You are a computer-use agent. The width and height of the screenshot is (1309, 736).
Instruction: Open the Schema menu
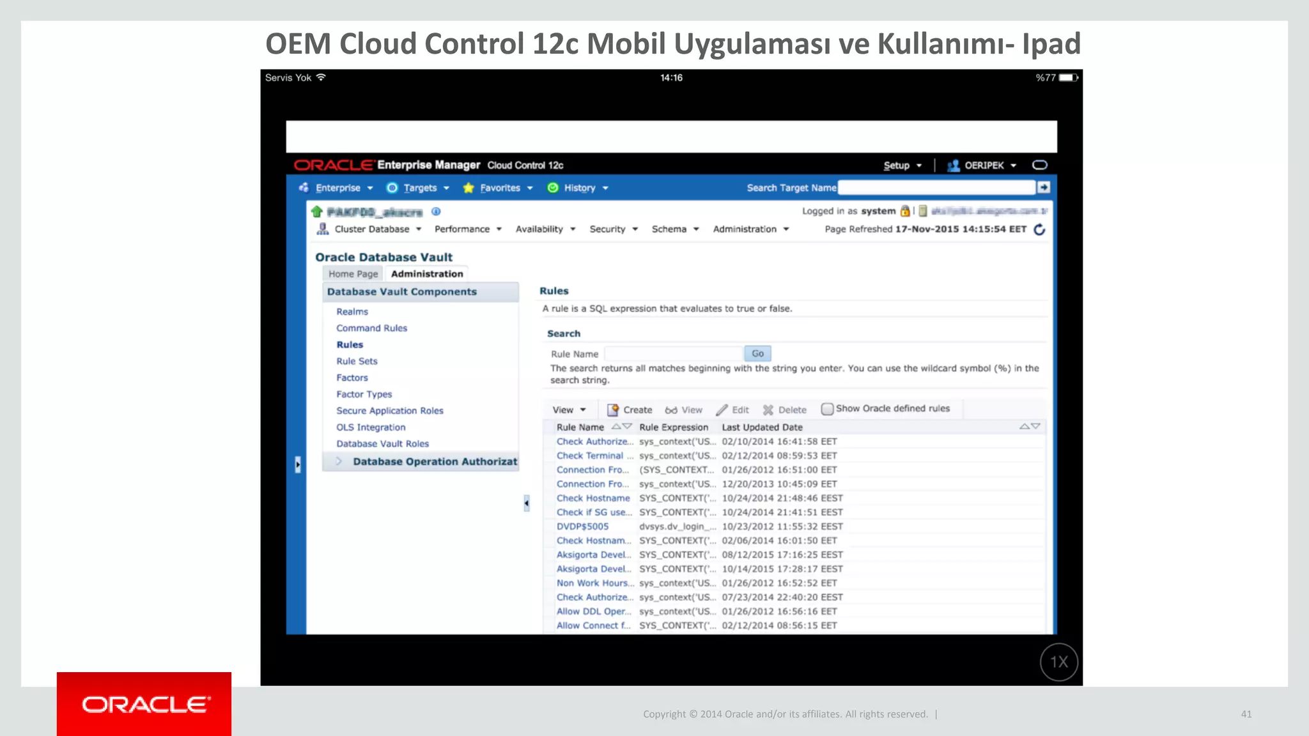tap(675, 229)
